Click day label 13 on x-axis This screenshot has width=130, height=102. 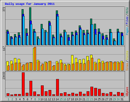(53, 99)
